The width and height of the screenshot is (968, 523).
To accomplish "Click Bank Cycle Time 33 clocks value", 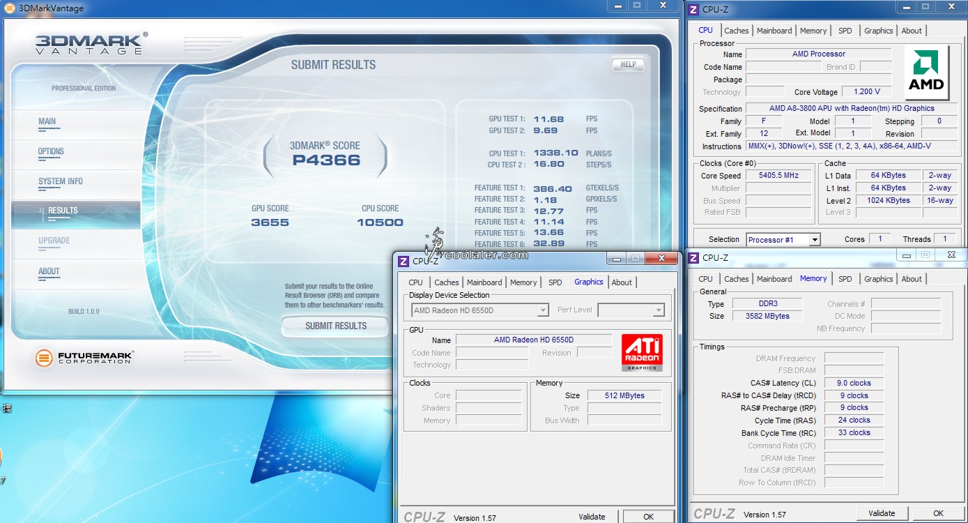I will tap(854, 432).
